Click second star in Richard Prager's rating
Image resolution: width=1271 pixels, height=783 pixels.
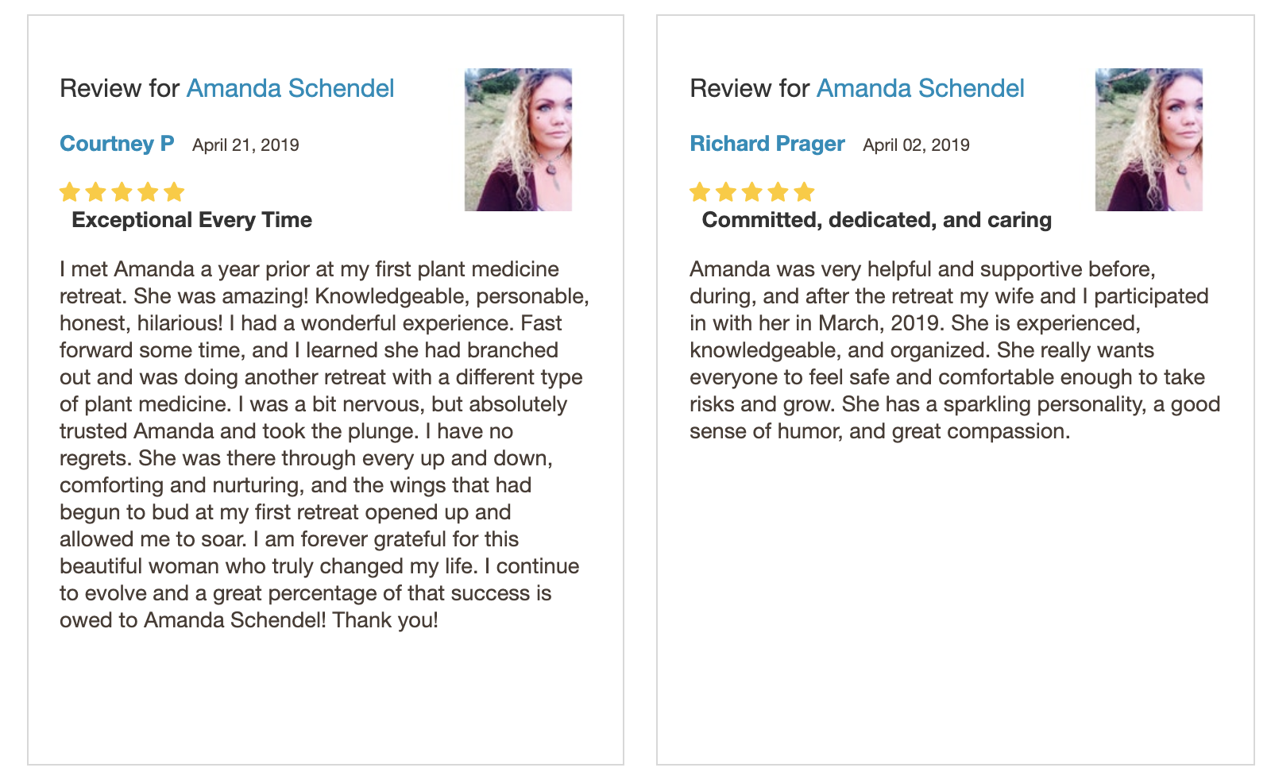pos(726,192)
